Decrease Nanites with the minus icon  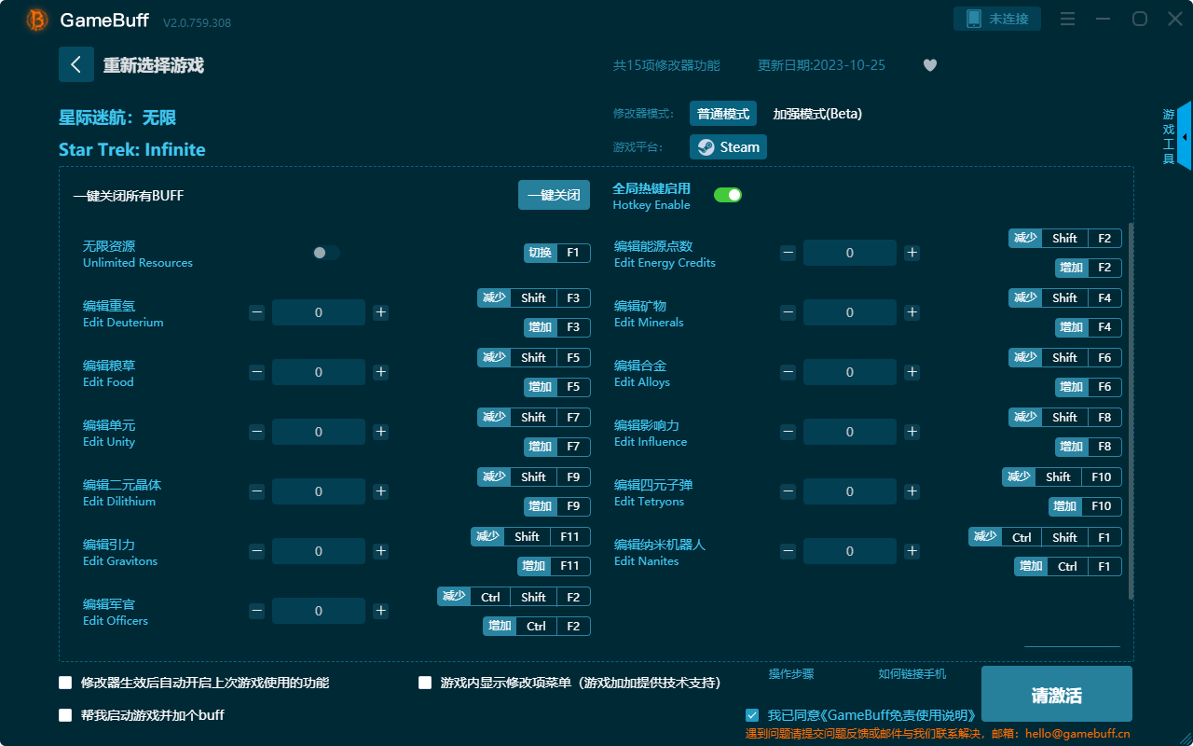click(x=788, y=551)
